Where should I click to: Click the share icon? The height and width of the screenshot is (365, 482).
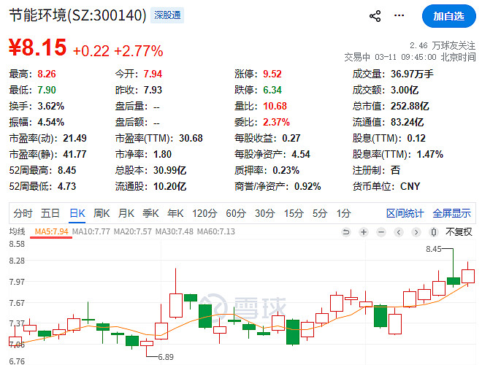click(x=375, y=15)
